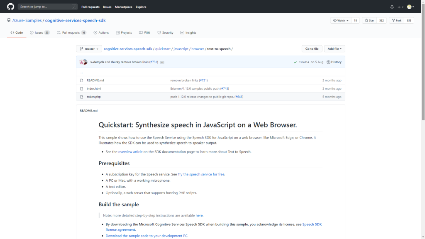Click the Go to file button
Image resolution: width=425 pixels, height=239 pixels.
[312, 49]
